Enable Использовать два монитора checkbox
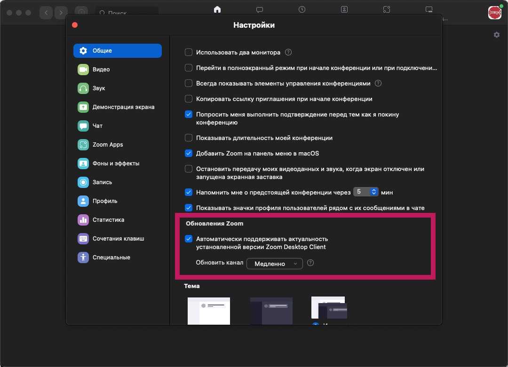Viewport: 508px width, 367px height. click(189, 52)
